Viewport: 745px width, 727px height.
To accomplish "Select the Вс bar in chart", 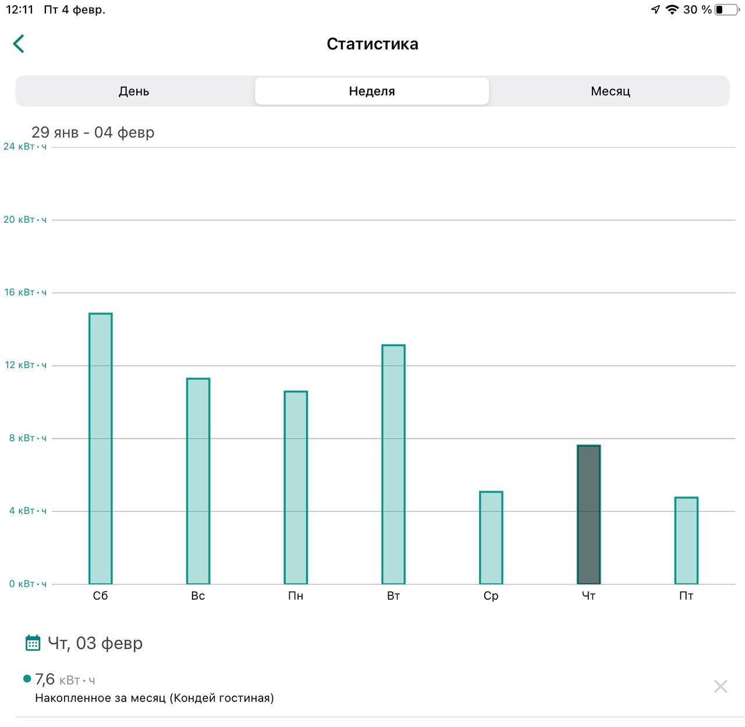I will pyautogui.click(x=198, y=481).
